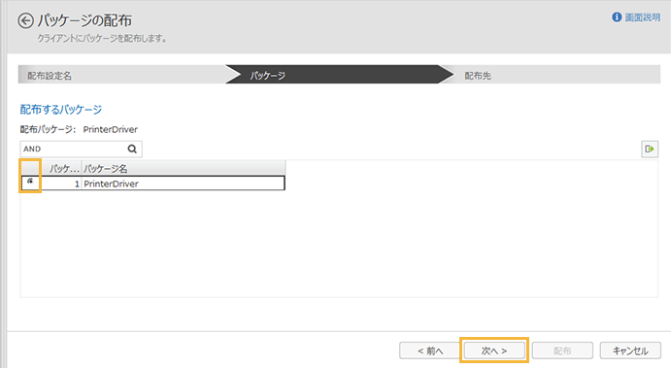
Task: Cancel the wizard with キャンセル
Action: (630, 351)
